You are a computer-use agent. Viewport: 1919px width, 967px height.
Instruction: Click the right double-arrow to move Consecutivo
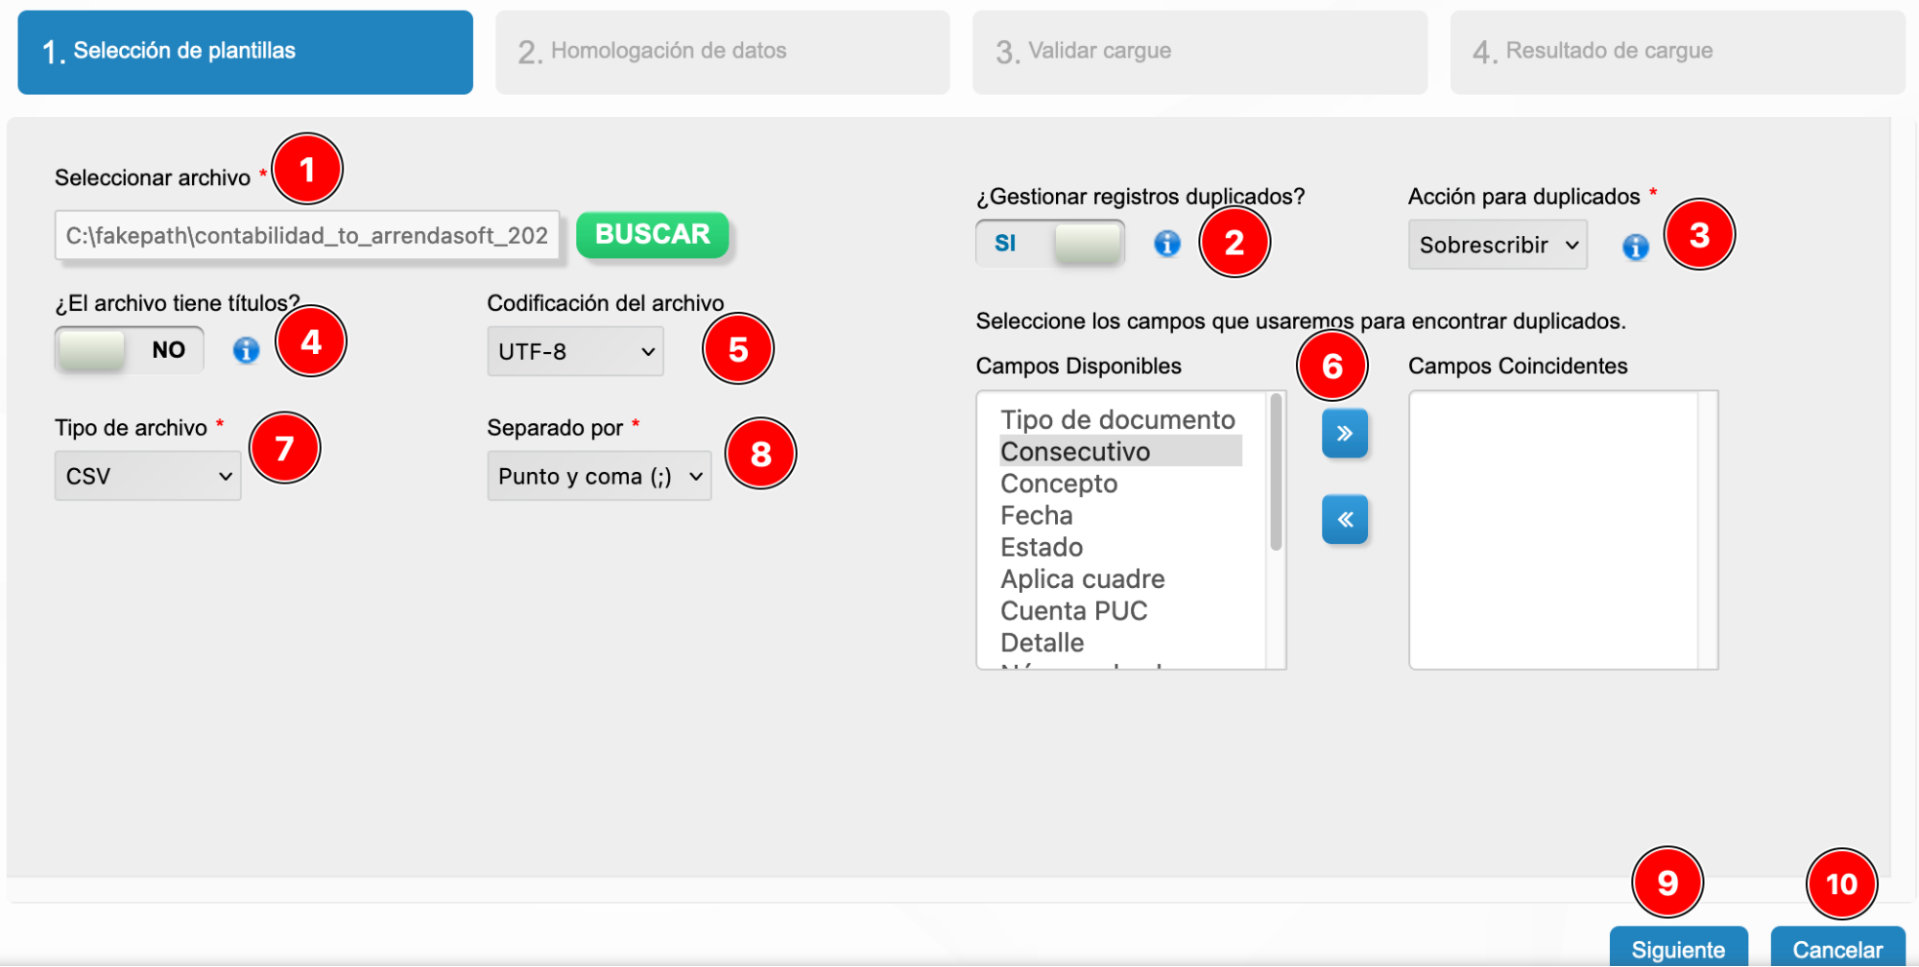[x=1344, y=433]
